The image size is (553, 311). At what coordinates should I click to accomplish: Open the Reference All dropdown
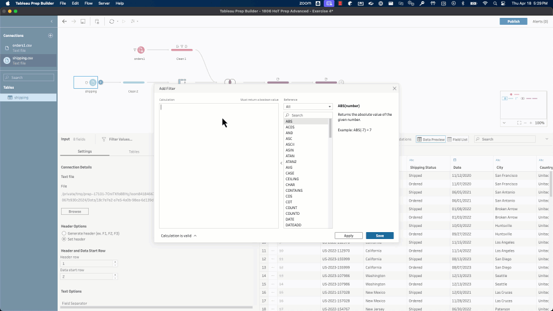click(308, 107)
